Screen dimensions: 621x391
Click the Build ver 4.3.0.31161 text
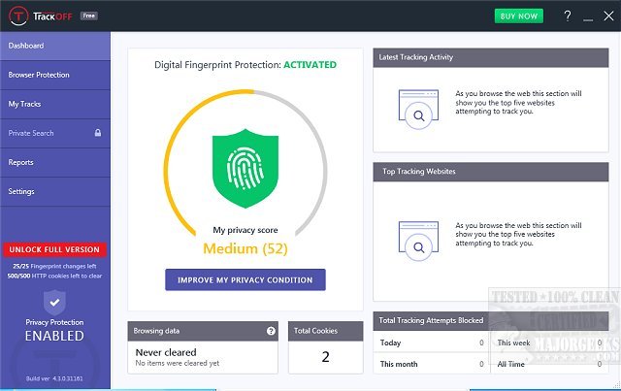54,378
